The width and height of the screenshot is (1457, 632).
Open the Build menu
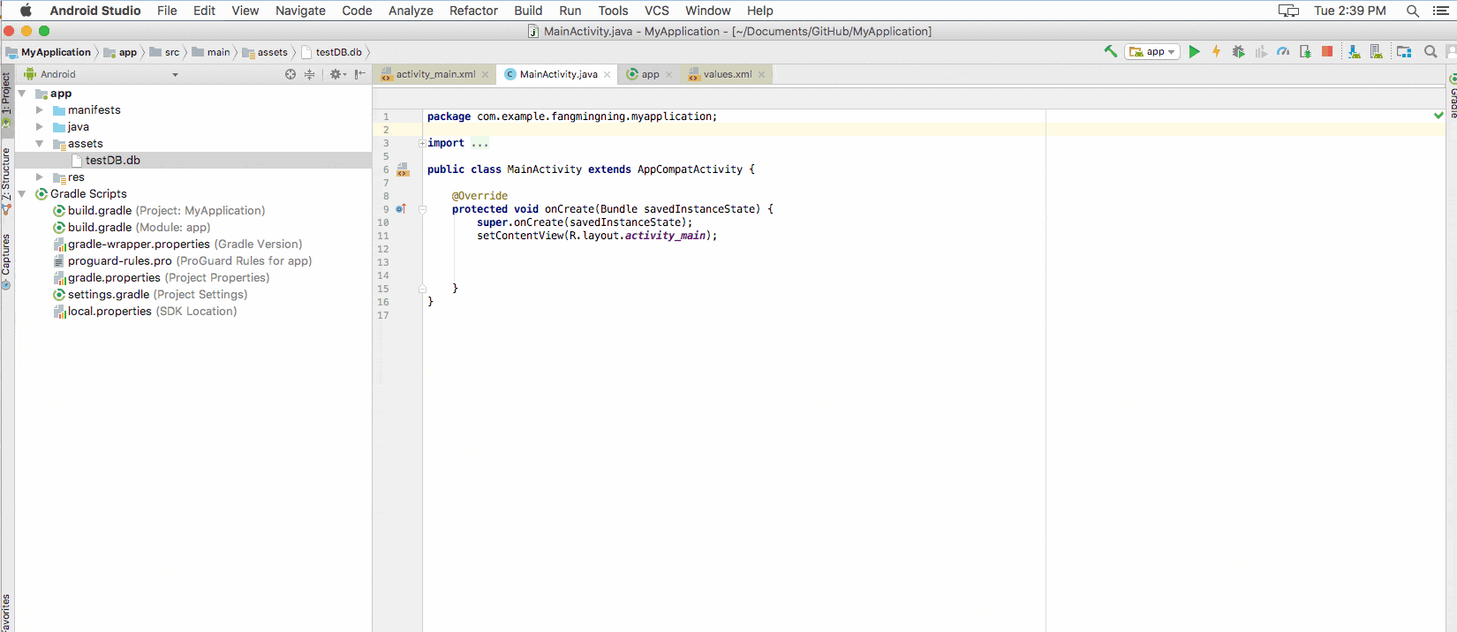[x=528, y=11]
